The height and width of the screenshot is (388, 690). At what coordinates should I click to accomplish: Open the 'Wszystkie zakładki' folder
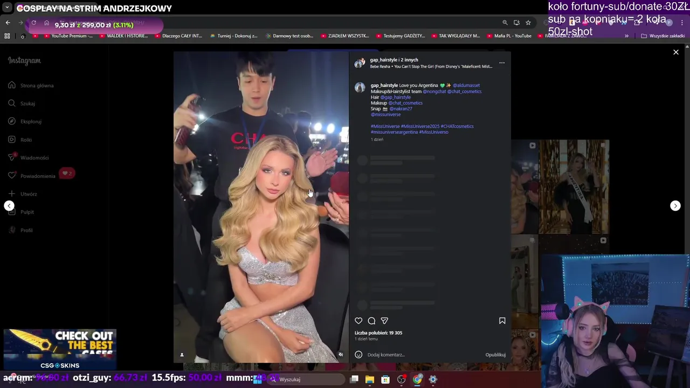pos(663,36)
